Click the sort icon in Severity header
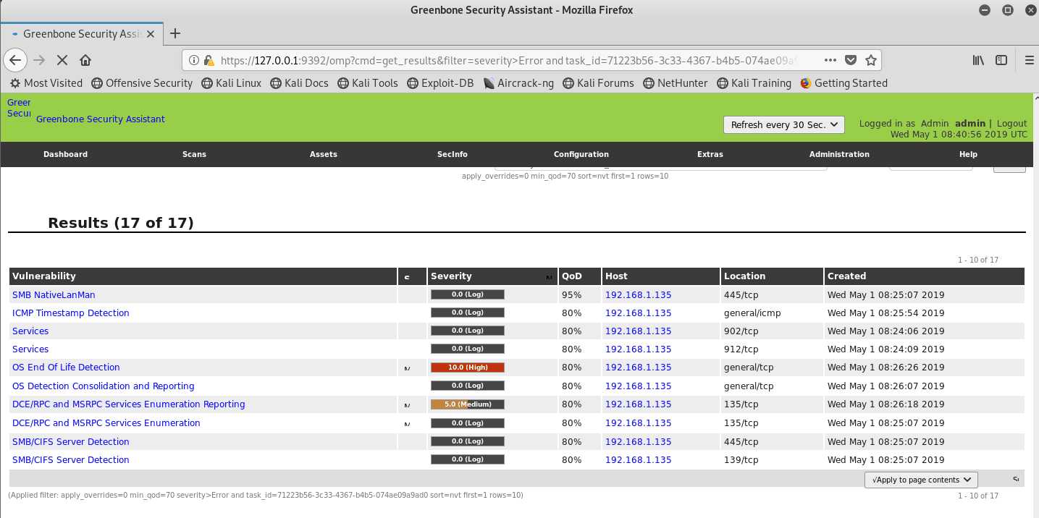Viewport: 1039px width, 518px height. tap(549, 277)
